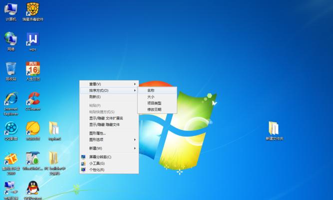The height and width of the screenshot is (200, 333).
Task: Launch the QQ影音 film reel icon
Action: pos(11,128)
